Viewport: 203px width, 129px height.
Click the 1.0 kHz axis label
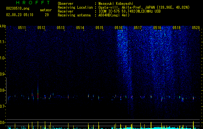tap(3, 58)
